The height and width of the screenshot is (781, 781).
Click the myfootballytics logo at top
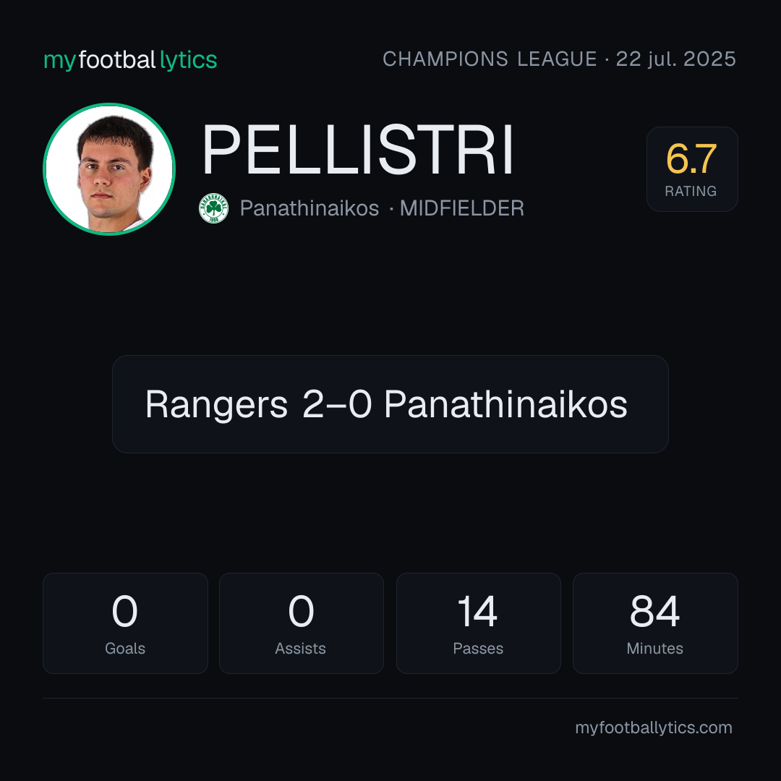click(130, 60)
